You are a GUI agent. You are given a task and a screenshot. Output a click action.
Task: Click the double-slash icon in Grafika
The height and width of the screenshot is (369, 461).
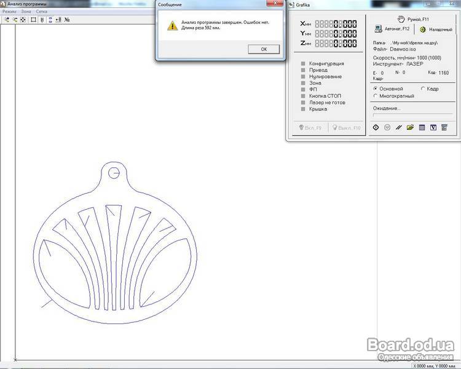tap(398, 127)
